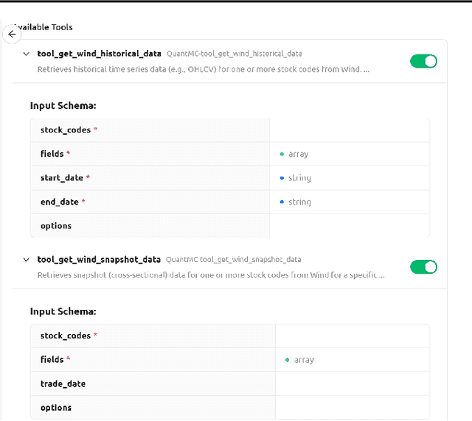Click the historical data tool description text
The width and height of the screenshot is (472, 421).
coord(204,69)
